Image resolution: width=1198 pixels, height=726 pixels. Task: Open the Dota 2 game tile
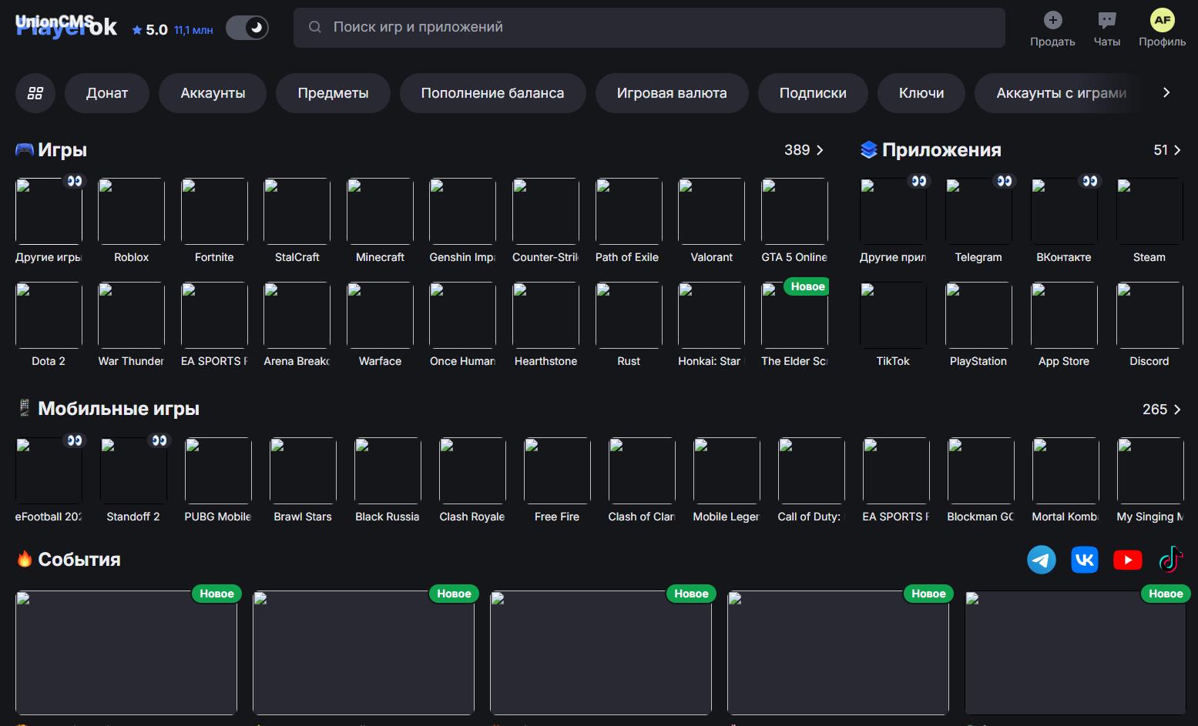coord(49,326)
